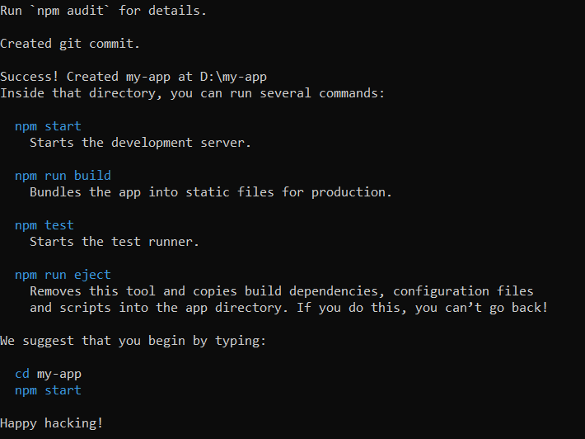
Task: Click the blue 'npm start' command under commands list
Action: pos(48,126)
